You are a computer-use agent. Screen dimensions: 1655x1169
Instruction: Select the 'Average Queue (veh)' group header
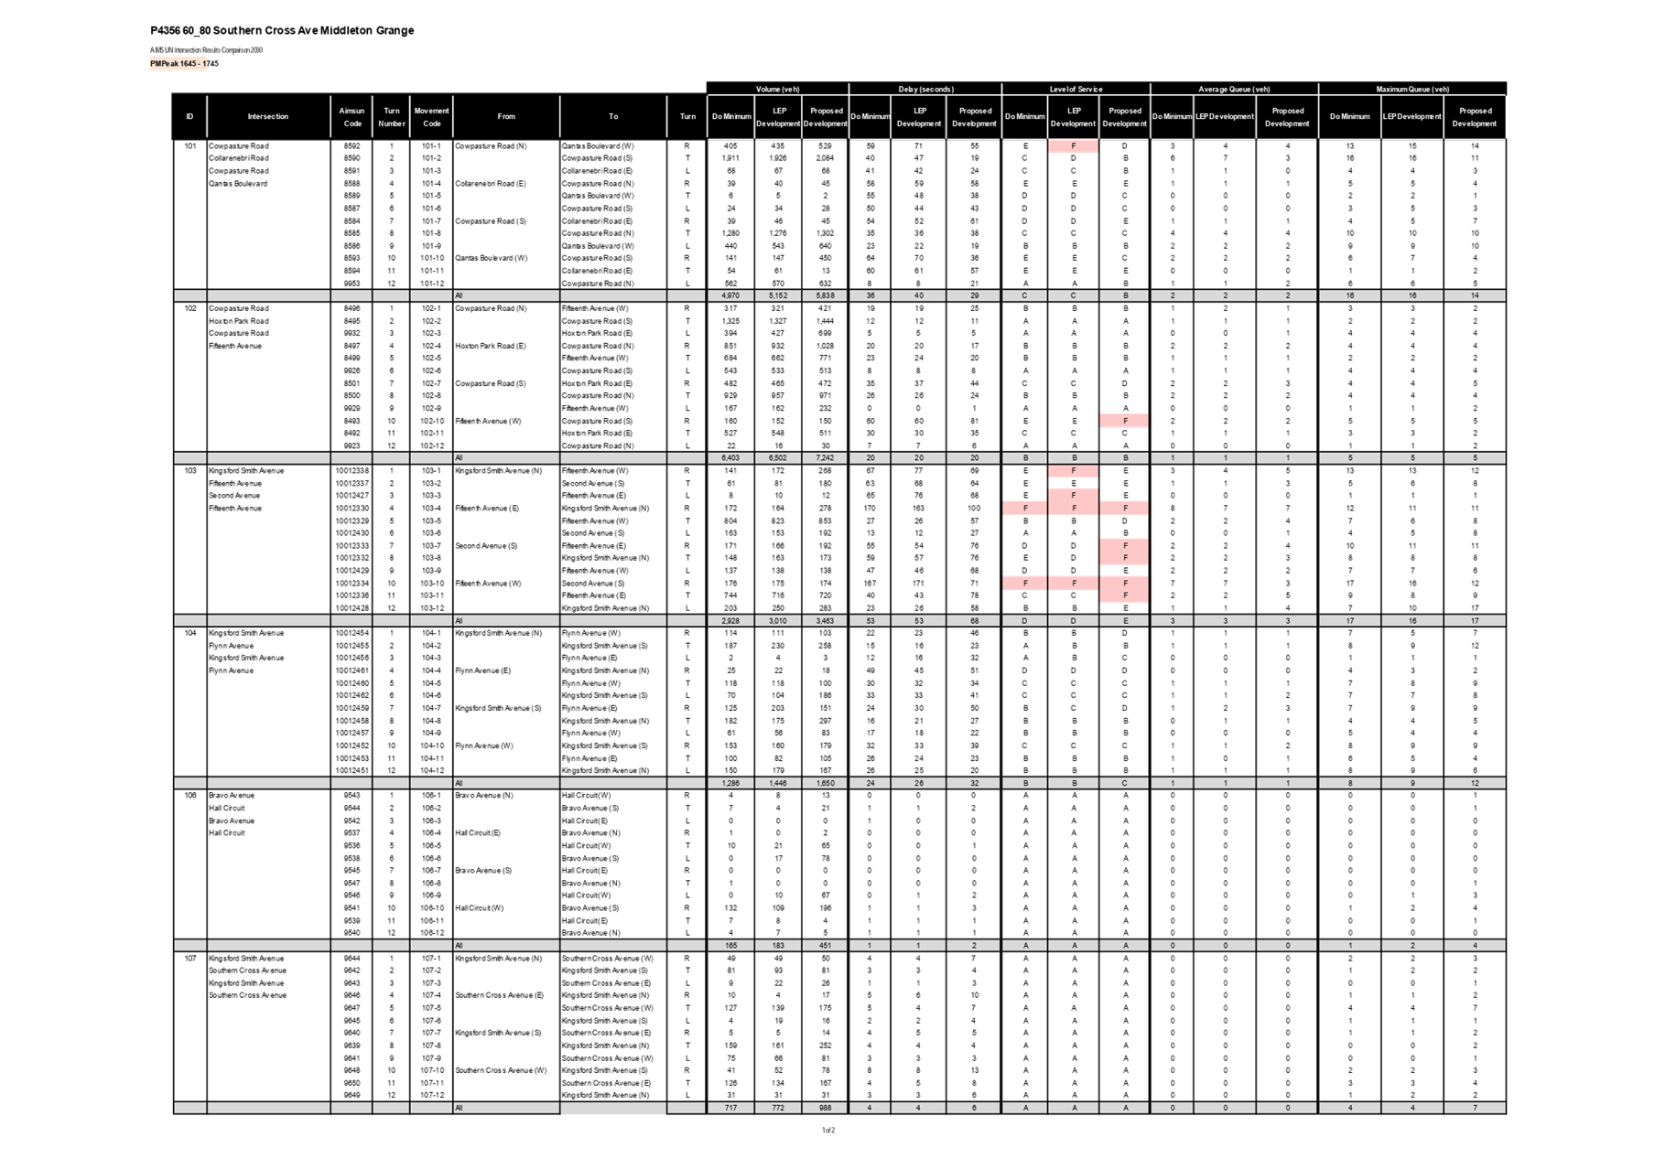[x=1234, y=89]
